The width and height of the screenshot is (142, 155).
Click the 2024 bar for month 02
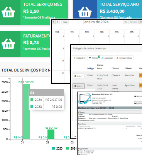coord(51,134)
